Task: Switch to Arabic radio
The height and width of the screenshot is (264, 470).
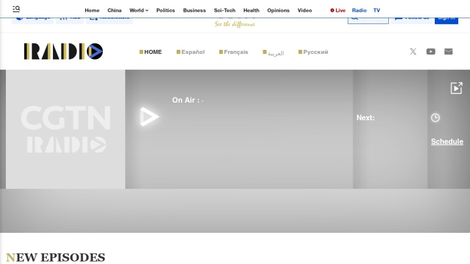Action: [x=273, y=53]
